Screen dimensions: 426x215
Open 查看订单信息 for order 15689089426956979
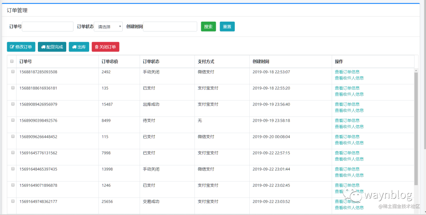click(x=347, y=104)
